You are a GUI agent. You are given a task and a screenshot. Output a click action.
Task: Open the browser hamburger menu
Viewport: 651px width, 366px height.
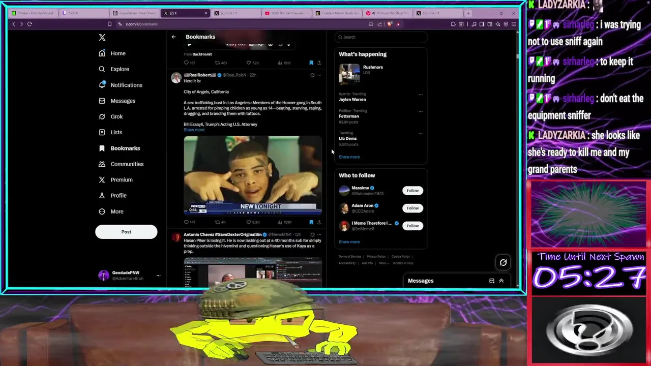514,24
